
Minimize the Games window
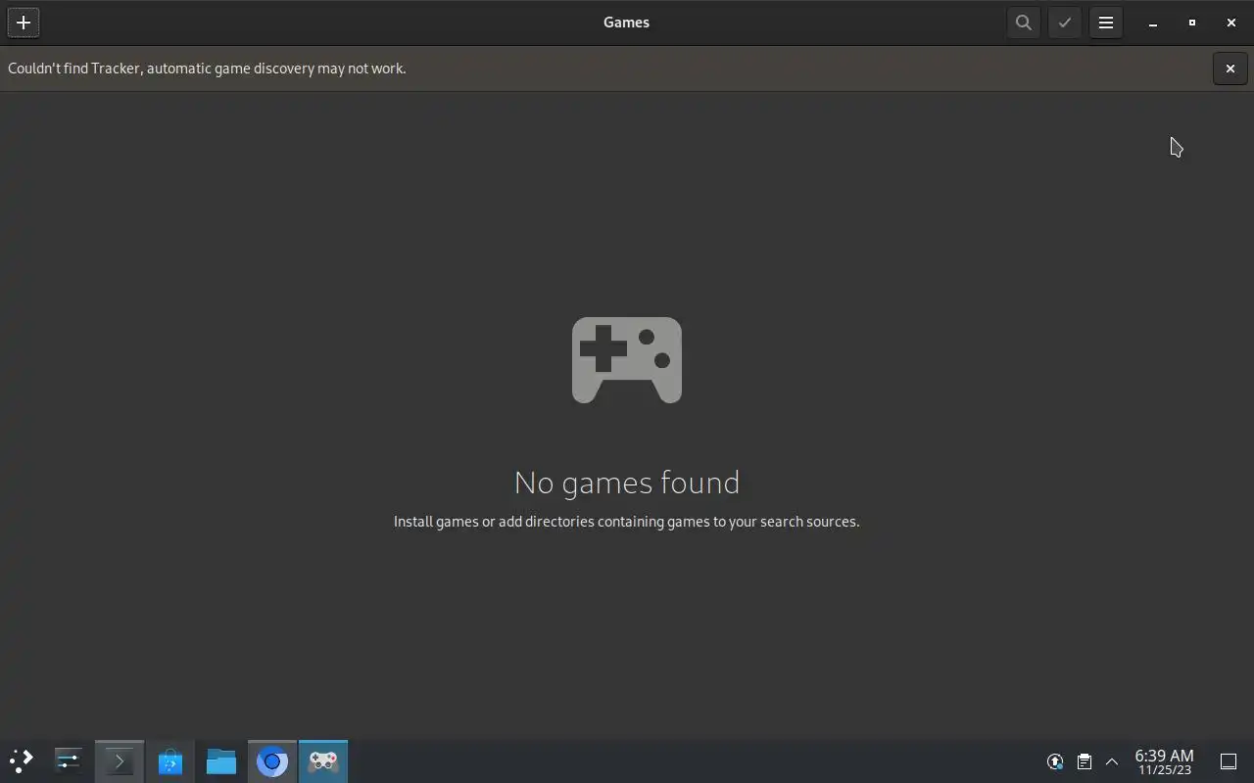click(1153, 23)
